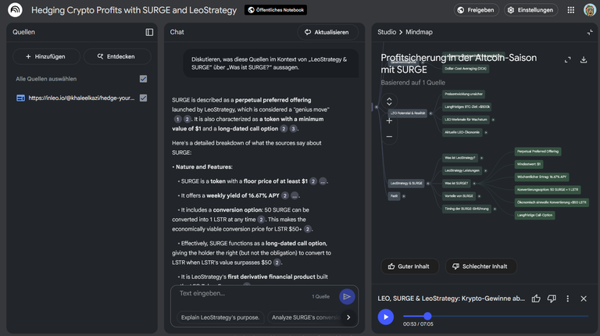Image resolution: width=600 pixels, height=336 pixels.
Task: Select 'Wöchentlicher Ertrag: 16.67% APY' node
Action: [x=541, y=177]
